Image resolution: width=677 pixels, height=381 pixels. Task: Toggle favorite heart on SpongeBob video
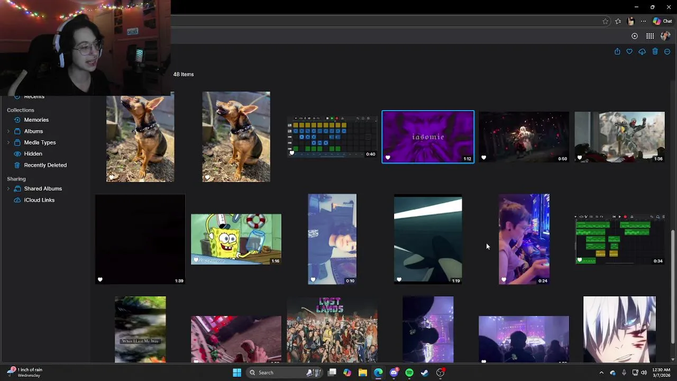196,260
